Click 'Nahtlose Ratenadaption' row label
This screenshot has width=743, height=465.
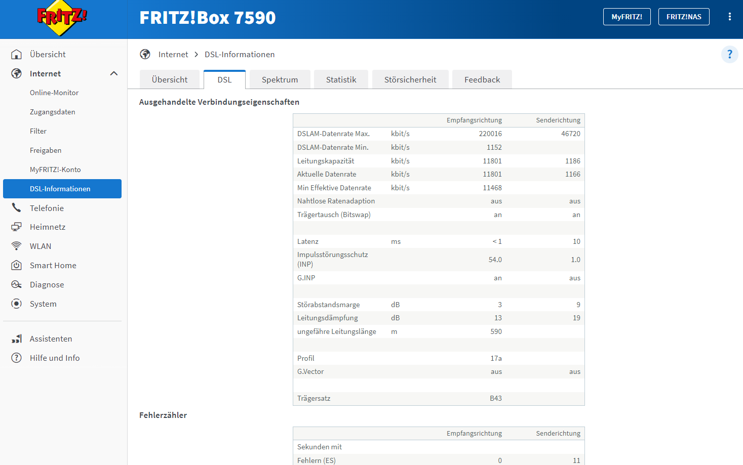tap(336, 201)
